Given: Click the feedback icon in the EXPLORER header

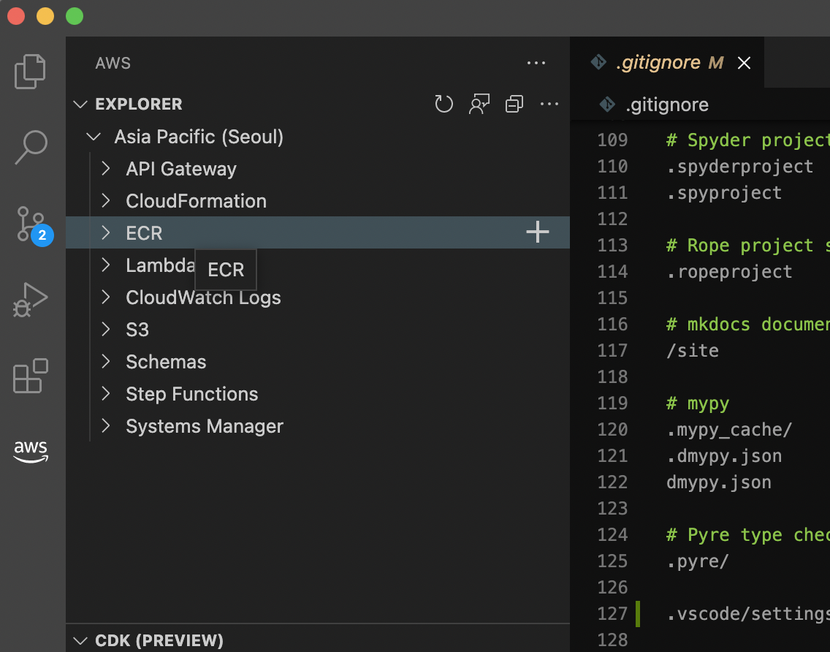Looking at the screenshot, I should [479, 104].
